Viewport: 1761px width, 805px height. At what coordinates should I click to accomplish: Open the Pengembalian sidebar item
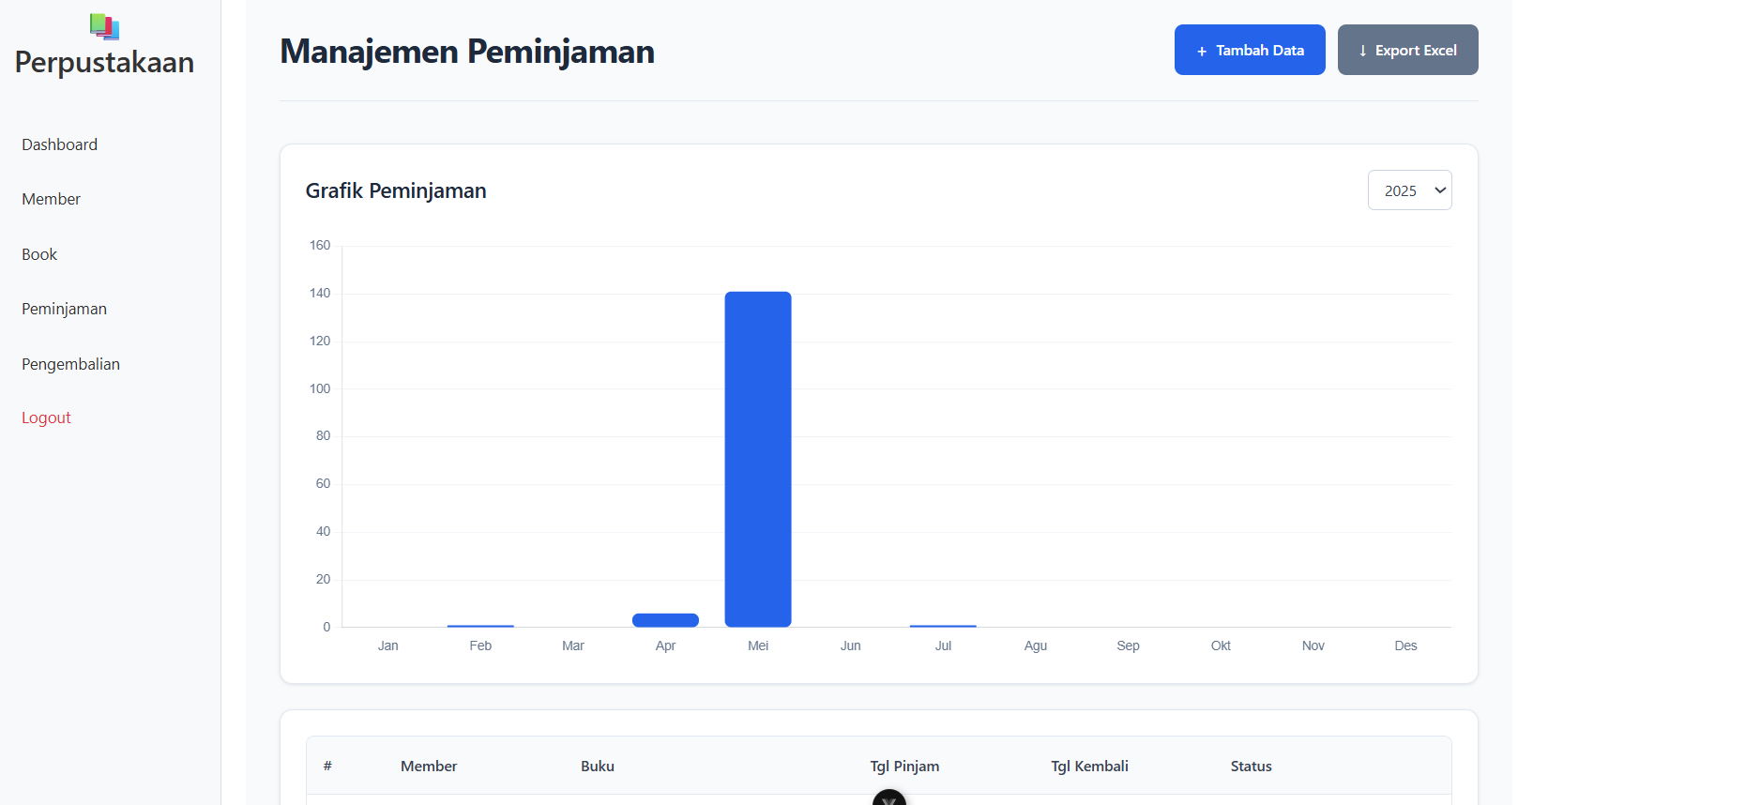(x=71, y=364)
